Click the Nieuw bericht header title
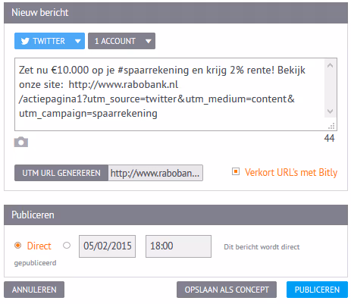Image resolution: width=351 pixels, height=304 pixels. (x=40, y=12)
